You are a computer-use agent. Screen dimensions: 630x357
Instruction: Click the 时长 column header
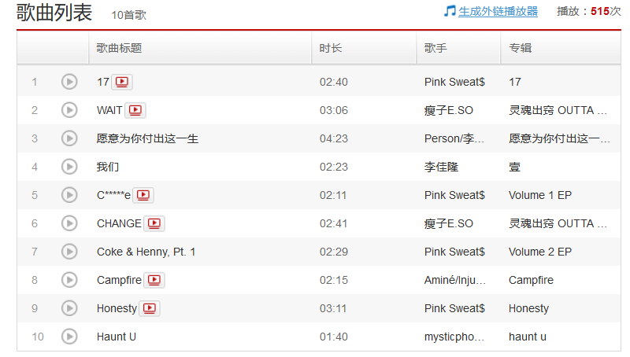[331, 48]
